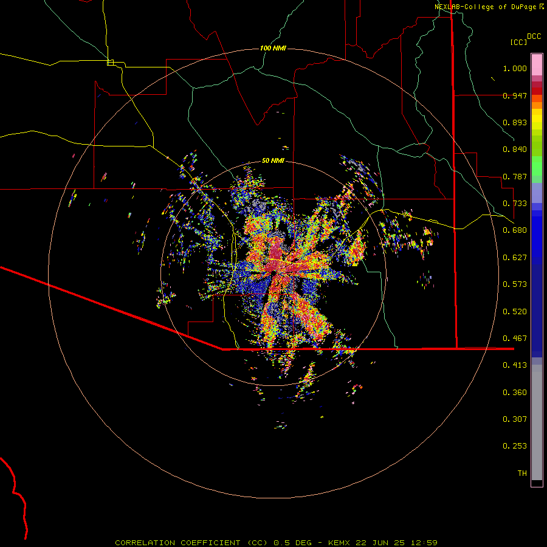Image resolution: width=547 pixels, height=547 pixels.
Task: Click the 0.520 color scale value
Action: pos(515,312)
